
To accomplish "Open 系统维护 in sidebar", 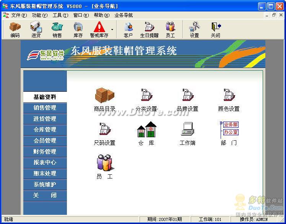I will (x=45, y=184).
